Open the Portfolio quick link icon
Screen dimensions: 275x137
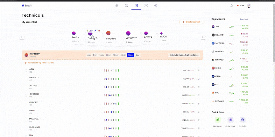click(x=243, y=120)
